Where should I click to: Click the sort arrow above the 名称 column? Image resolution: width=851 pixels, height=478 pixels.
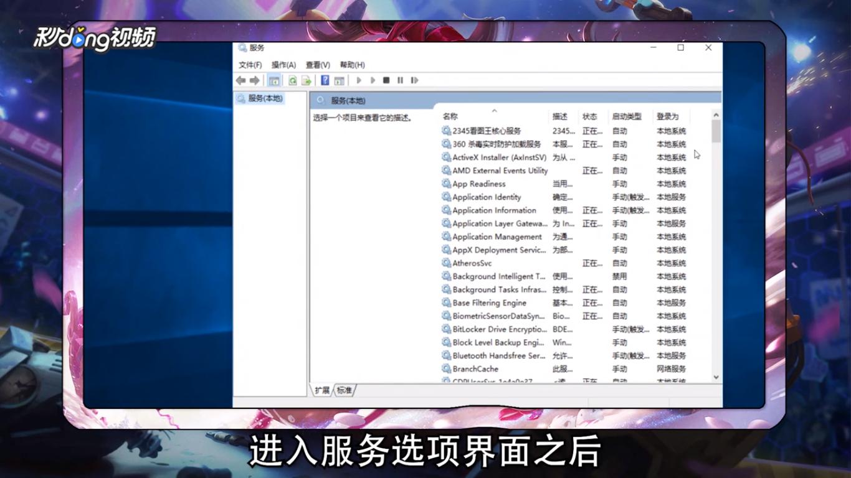pyautogui.click(x=495, y=111)
